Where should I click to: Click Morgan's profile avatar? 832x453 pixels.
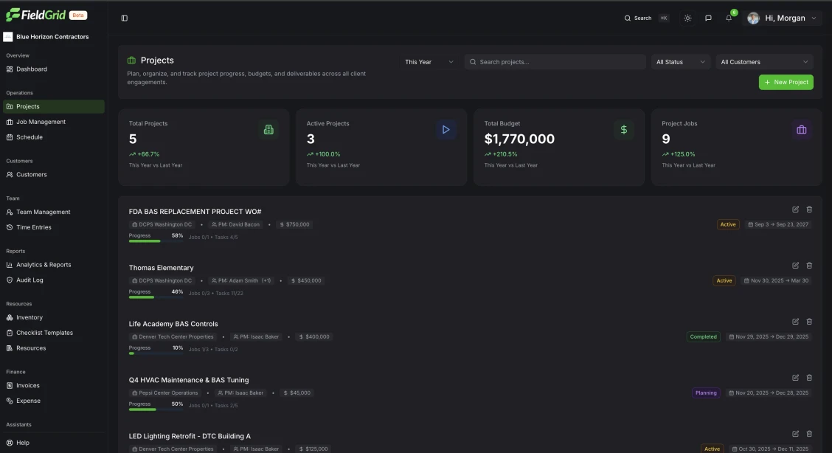[753, 18]
